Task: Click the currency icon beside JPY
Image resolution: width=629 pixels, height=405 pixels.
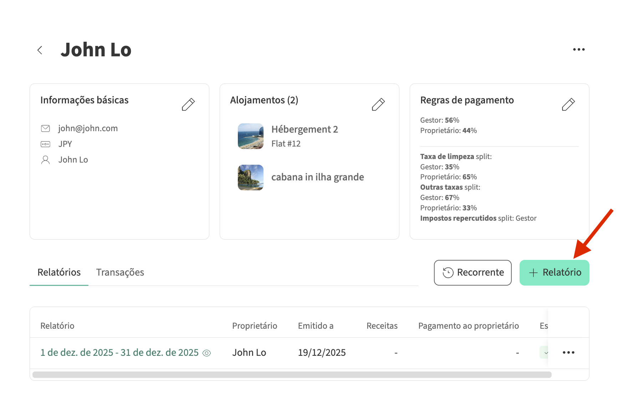Action: (45, 144)
